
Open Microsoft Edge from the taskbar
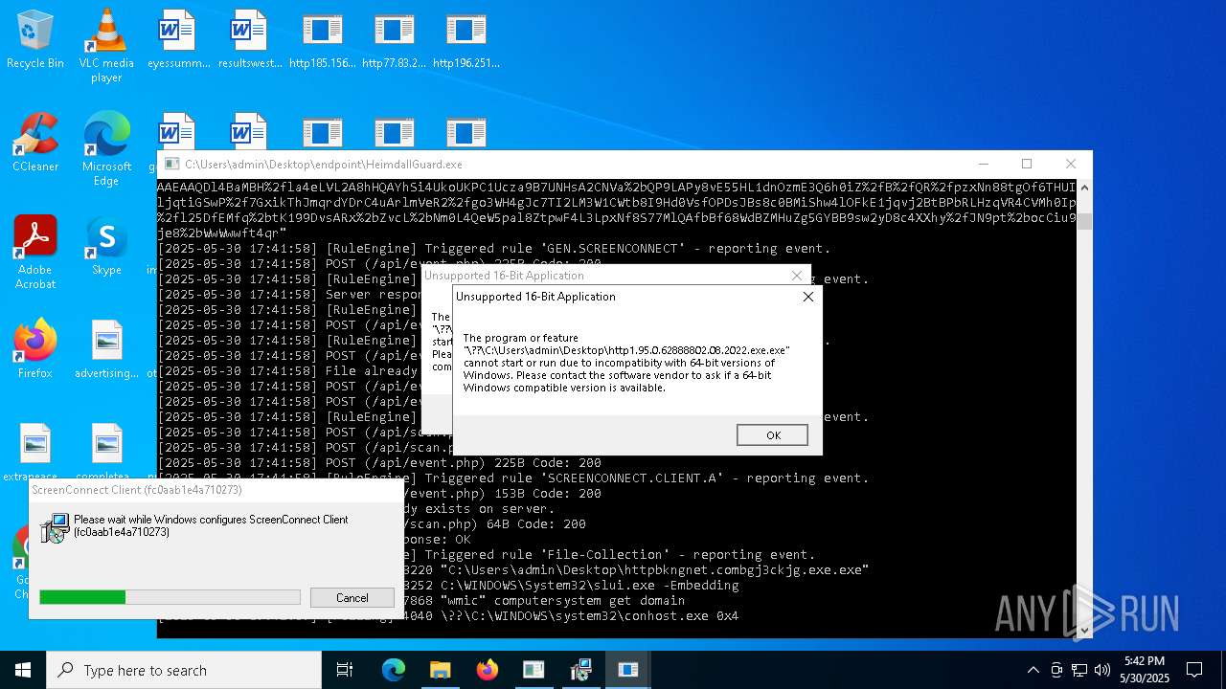[x=394, y=670]
